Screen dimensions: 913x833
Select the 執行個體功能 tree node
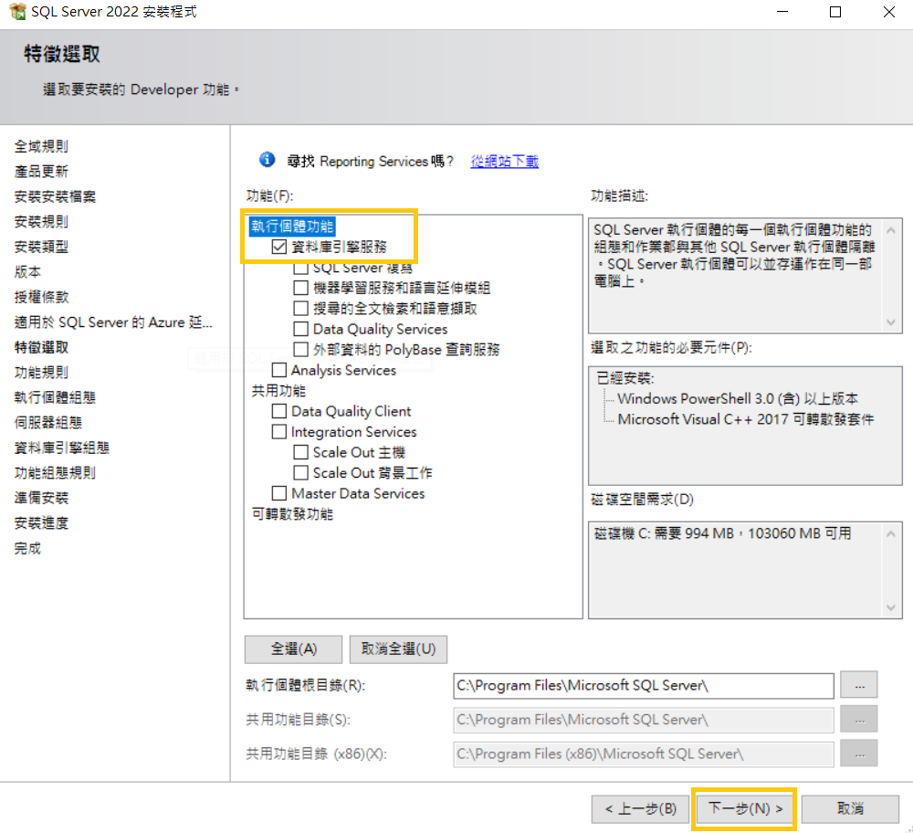point(292,226)
